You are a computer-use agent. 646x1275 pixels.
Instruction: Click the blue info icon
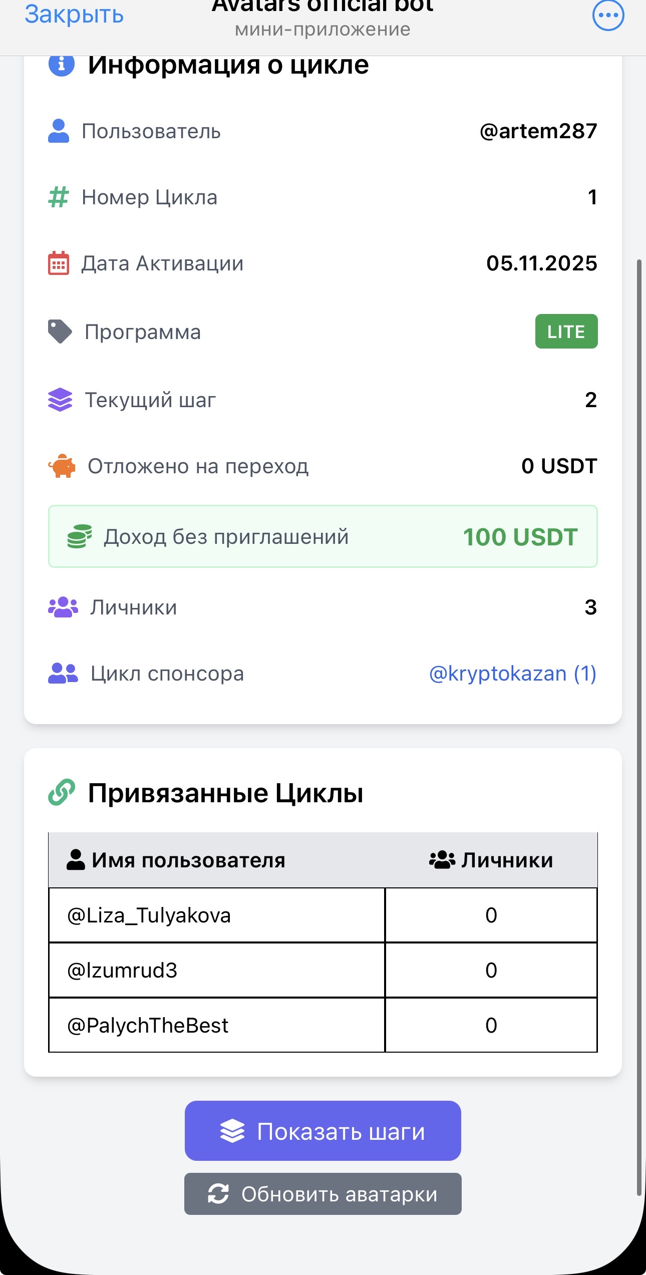tap(61, 64)
